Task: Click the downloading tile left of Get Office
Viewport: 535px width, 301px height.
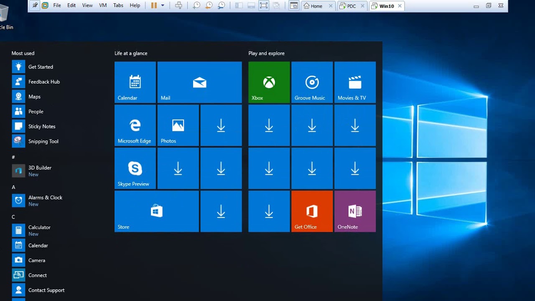Action: 269,212
